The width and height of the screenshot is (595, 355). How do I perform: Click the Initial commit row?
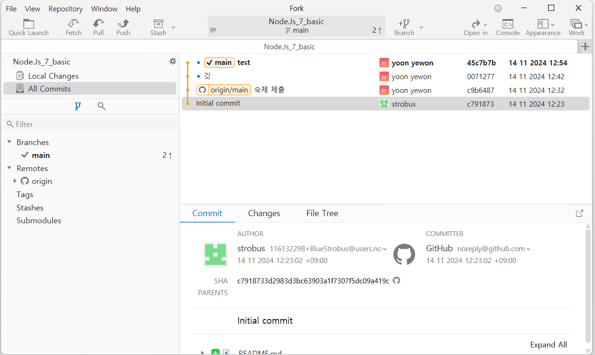point(386,104)
